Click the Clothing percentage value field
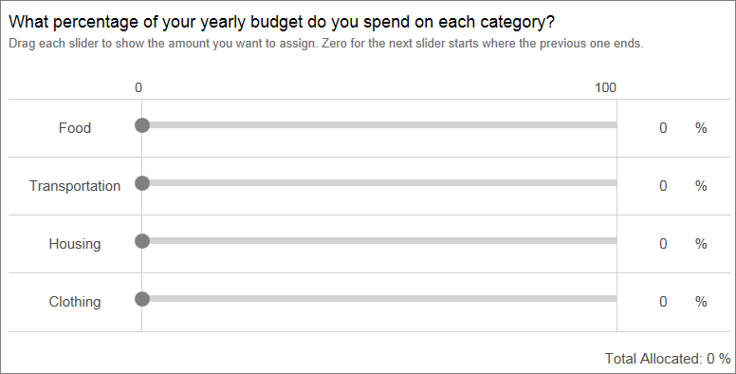 663,301
